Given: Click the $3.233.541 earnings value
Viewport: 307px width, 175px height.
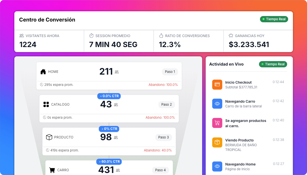Looking at the screenshot, I should [249, 45].
